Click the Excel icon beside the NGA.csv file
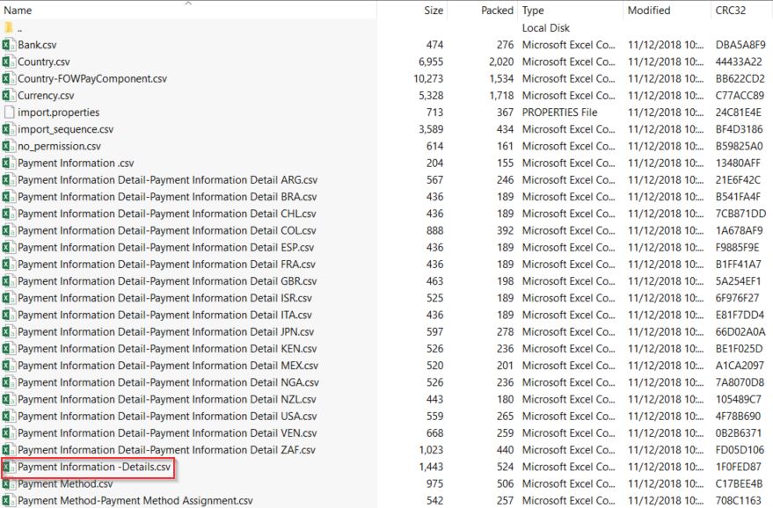Viewport: 773px width, 508px height. tap(9, 382)
